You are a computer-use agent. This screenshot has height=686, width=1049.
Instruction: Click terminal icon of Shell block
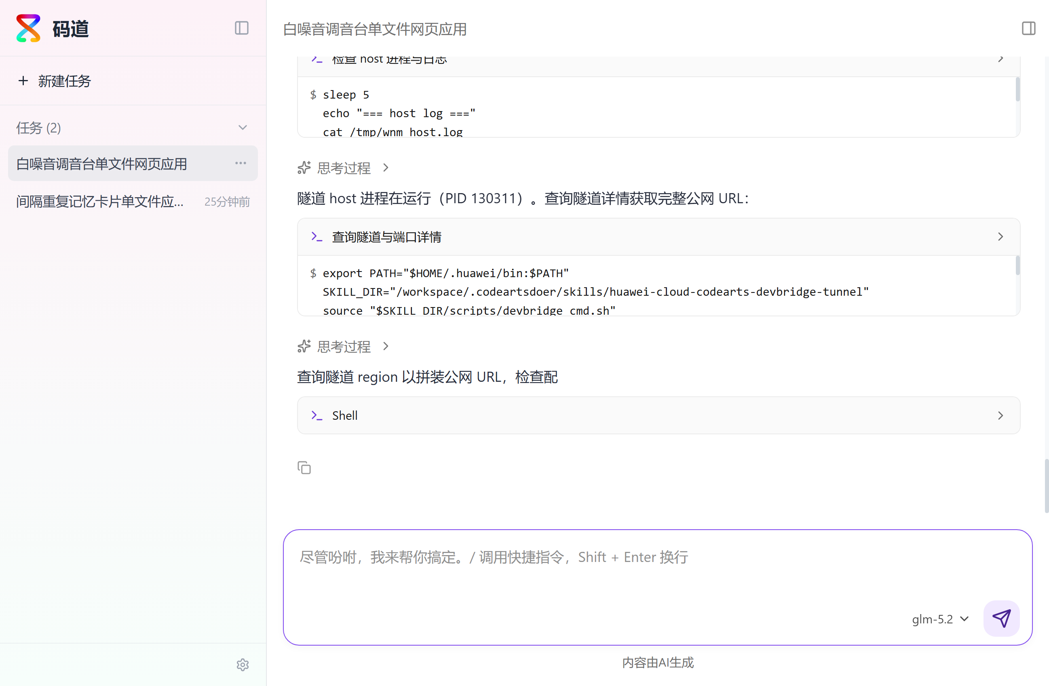click(317, 415)
